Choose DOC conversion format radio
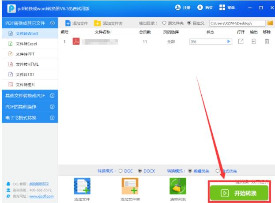The height and width of the screenshot is (203, 275). tap(121, 171)
